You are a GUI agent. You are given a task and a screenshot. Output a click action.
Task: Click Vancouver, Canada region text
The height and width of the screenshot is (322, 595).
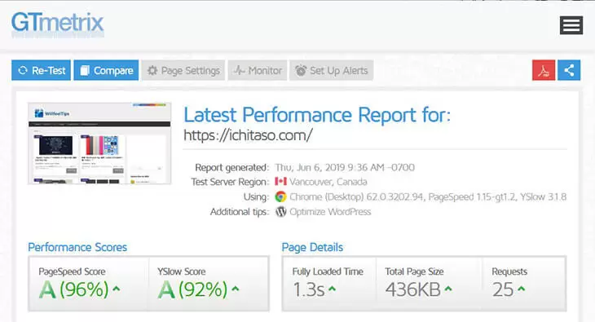(x=328, y=182)
